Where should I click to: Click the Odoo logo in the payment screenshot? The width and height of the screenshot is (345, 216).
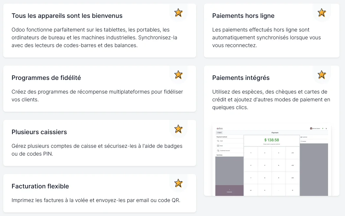point(219,128)
